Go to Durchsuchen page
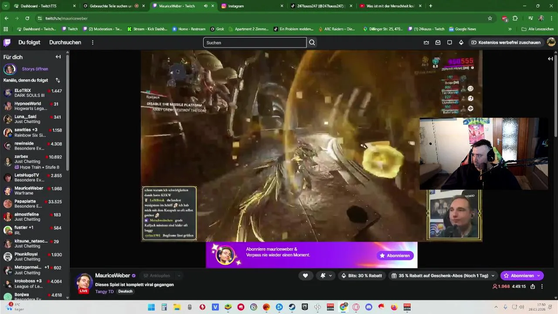The width and height of the screenshot is (558, 314). click(x=65, y=42)
